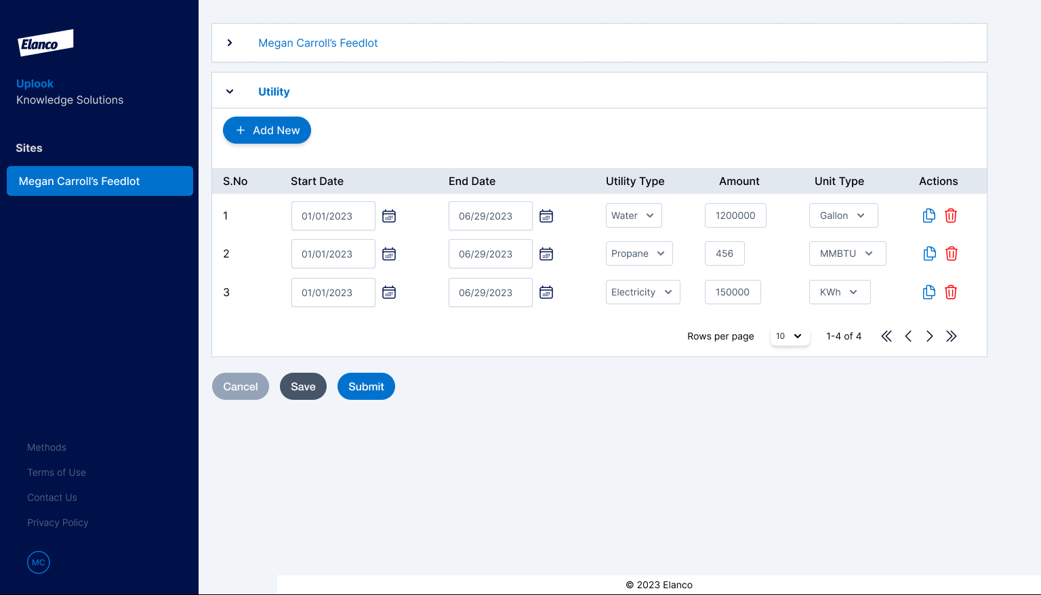Open calendar for row 3 end date
1041x595 pixels.
click(x=546, y=293)
